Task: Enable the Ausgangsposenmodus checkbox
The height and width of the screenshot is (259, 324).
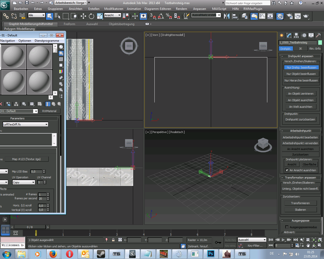Action: click(x=287, y=227)
